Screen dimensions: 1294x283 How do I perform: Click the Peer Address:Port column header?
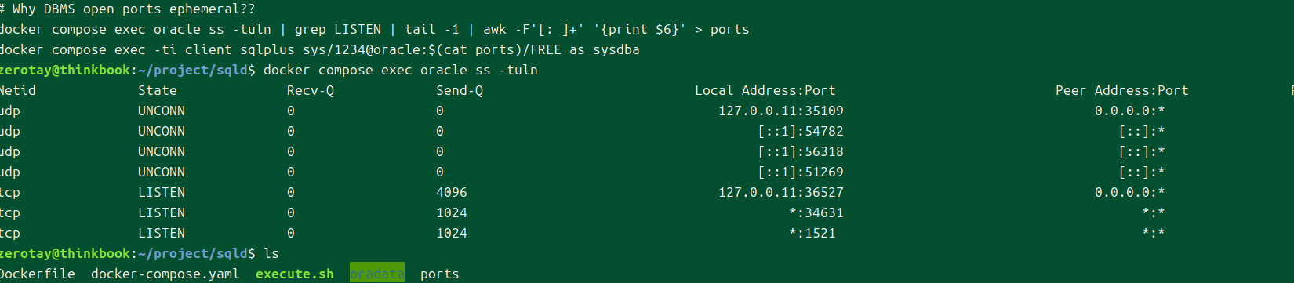click(1122, 90)
